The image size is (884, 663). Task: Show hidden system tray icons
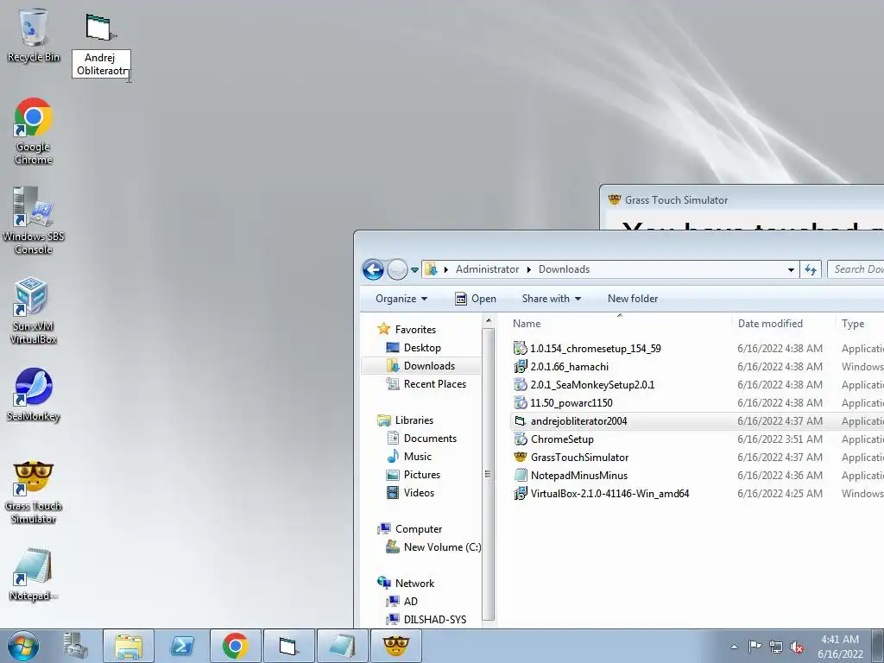[734, 647]
